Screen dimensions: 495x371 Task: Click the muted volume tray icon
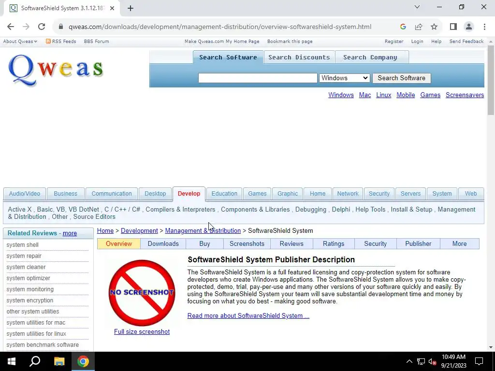coord(432,361)
